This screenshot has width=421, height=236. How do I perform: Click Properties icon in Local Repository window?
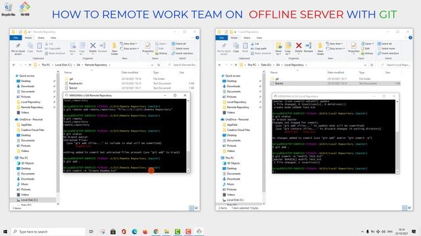tap(354, 48)
